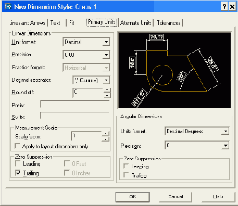Viewport: 238px width, 206px height.
Task: Click inside the Prefix text field
Action: [75, 104]
